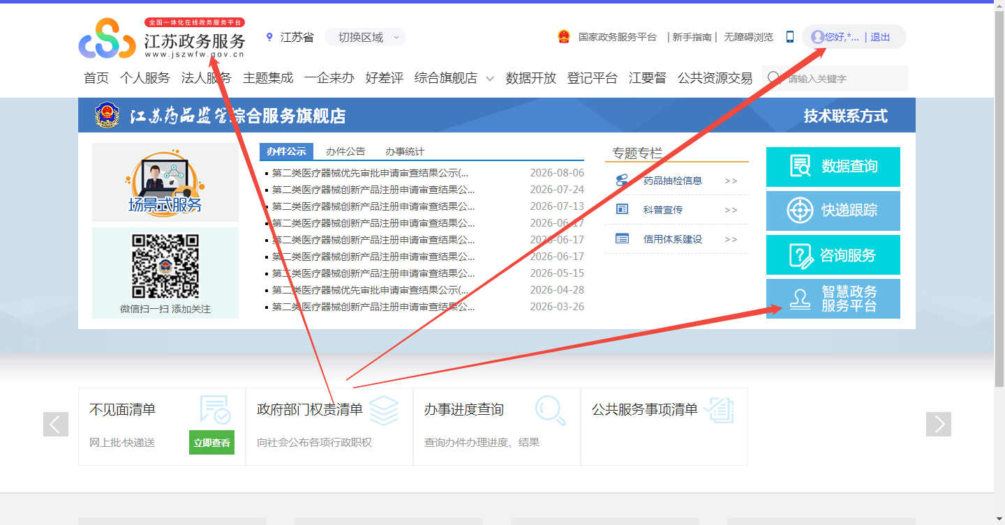Open the 场景式服务 image

pyautogui.click(x=165, y=182)
